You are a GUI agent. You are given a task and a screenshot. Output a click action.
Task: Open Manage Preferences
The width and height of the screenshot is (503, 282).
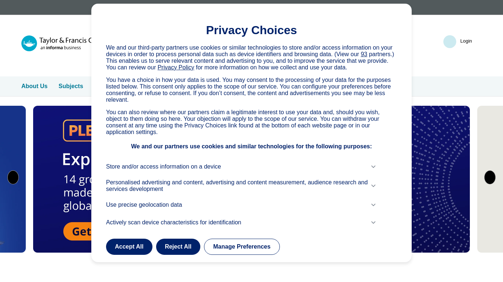(x=242, y=247)
